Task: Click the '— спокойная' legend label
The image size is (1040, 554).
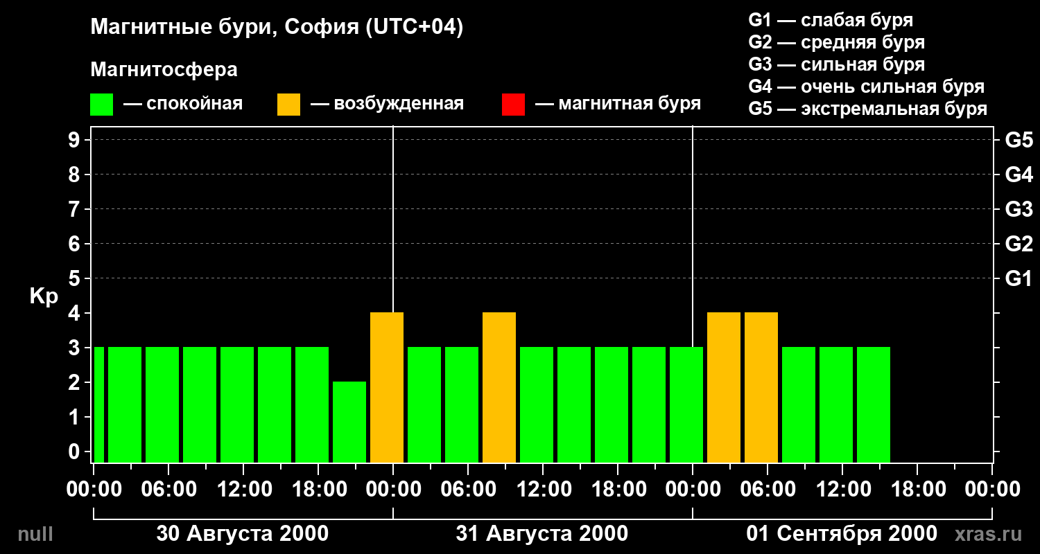Action: 183,104
